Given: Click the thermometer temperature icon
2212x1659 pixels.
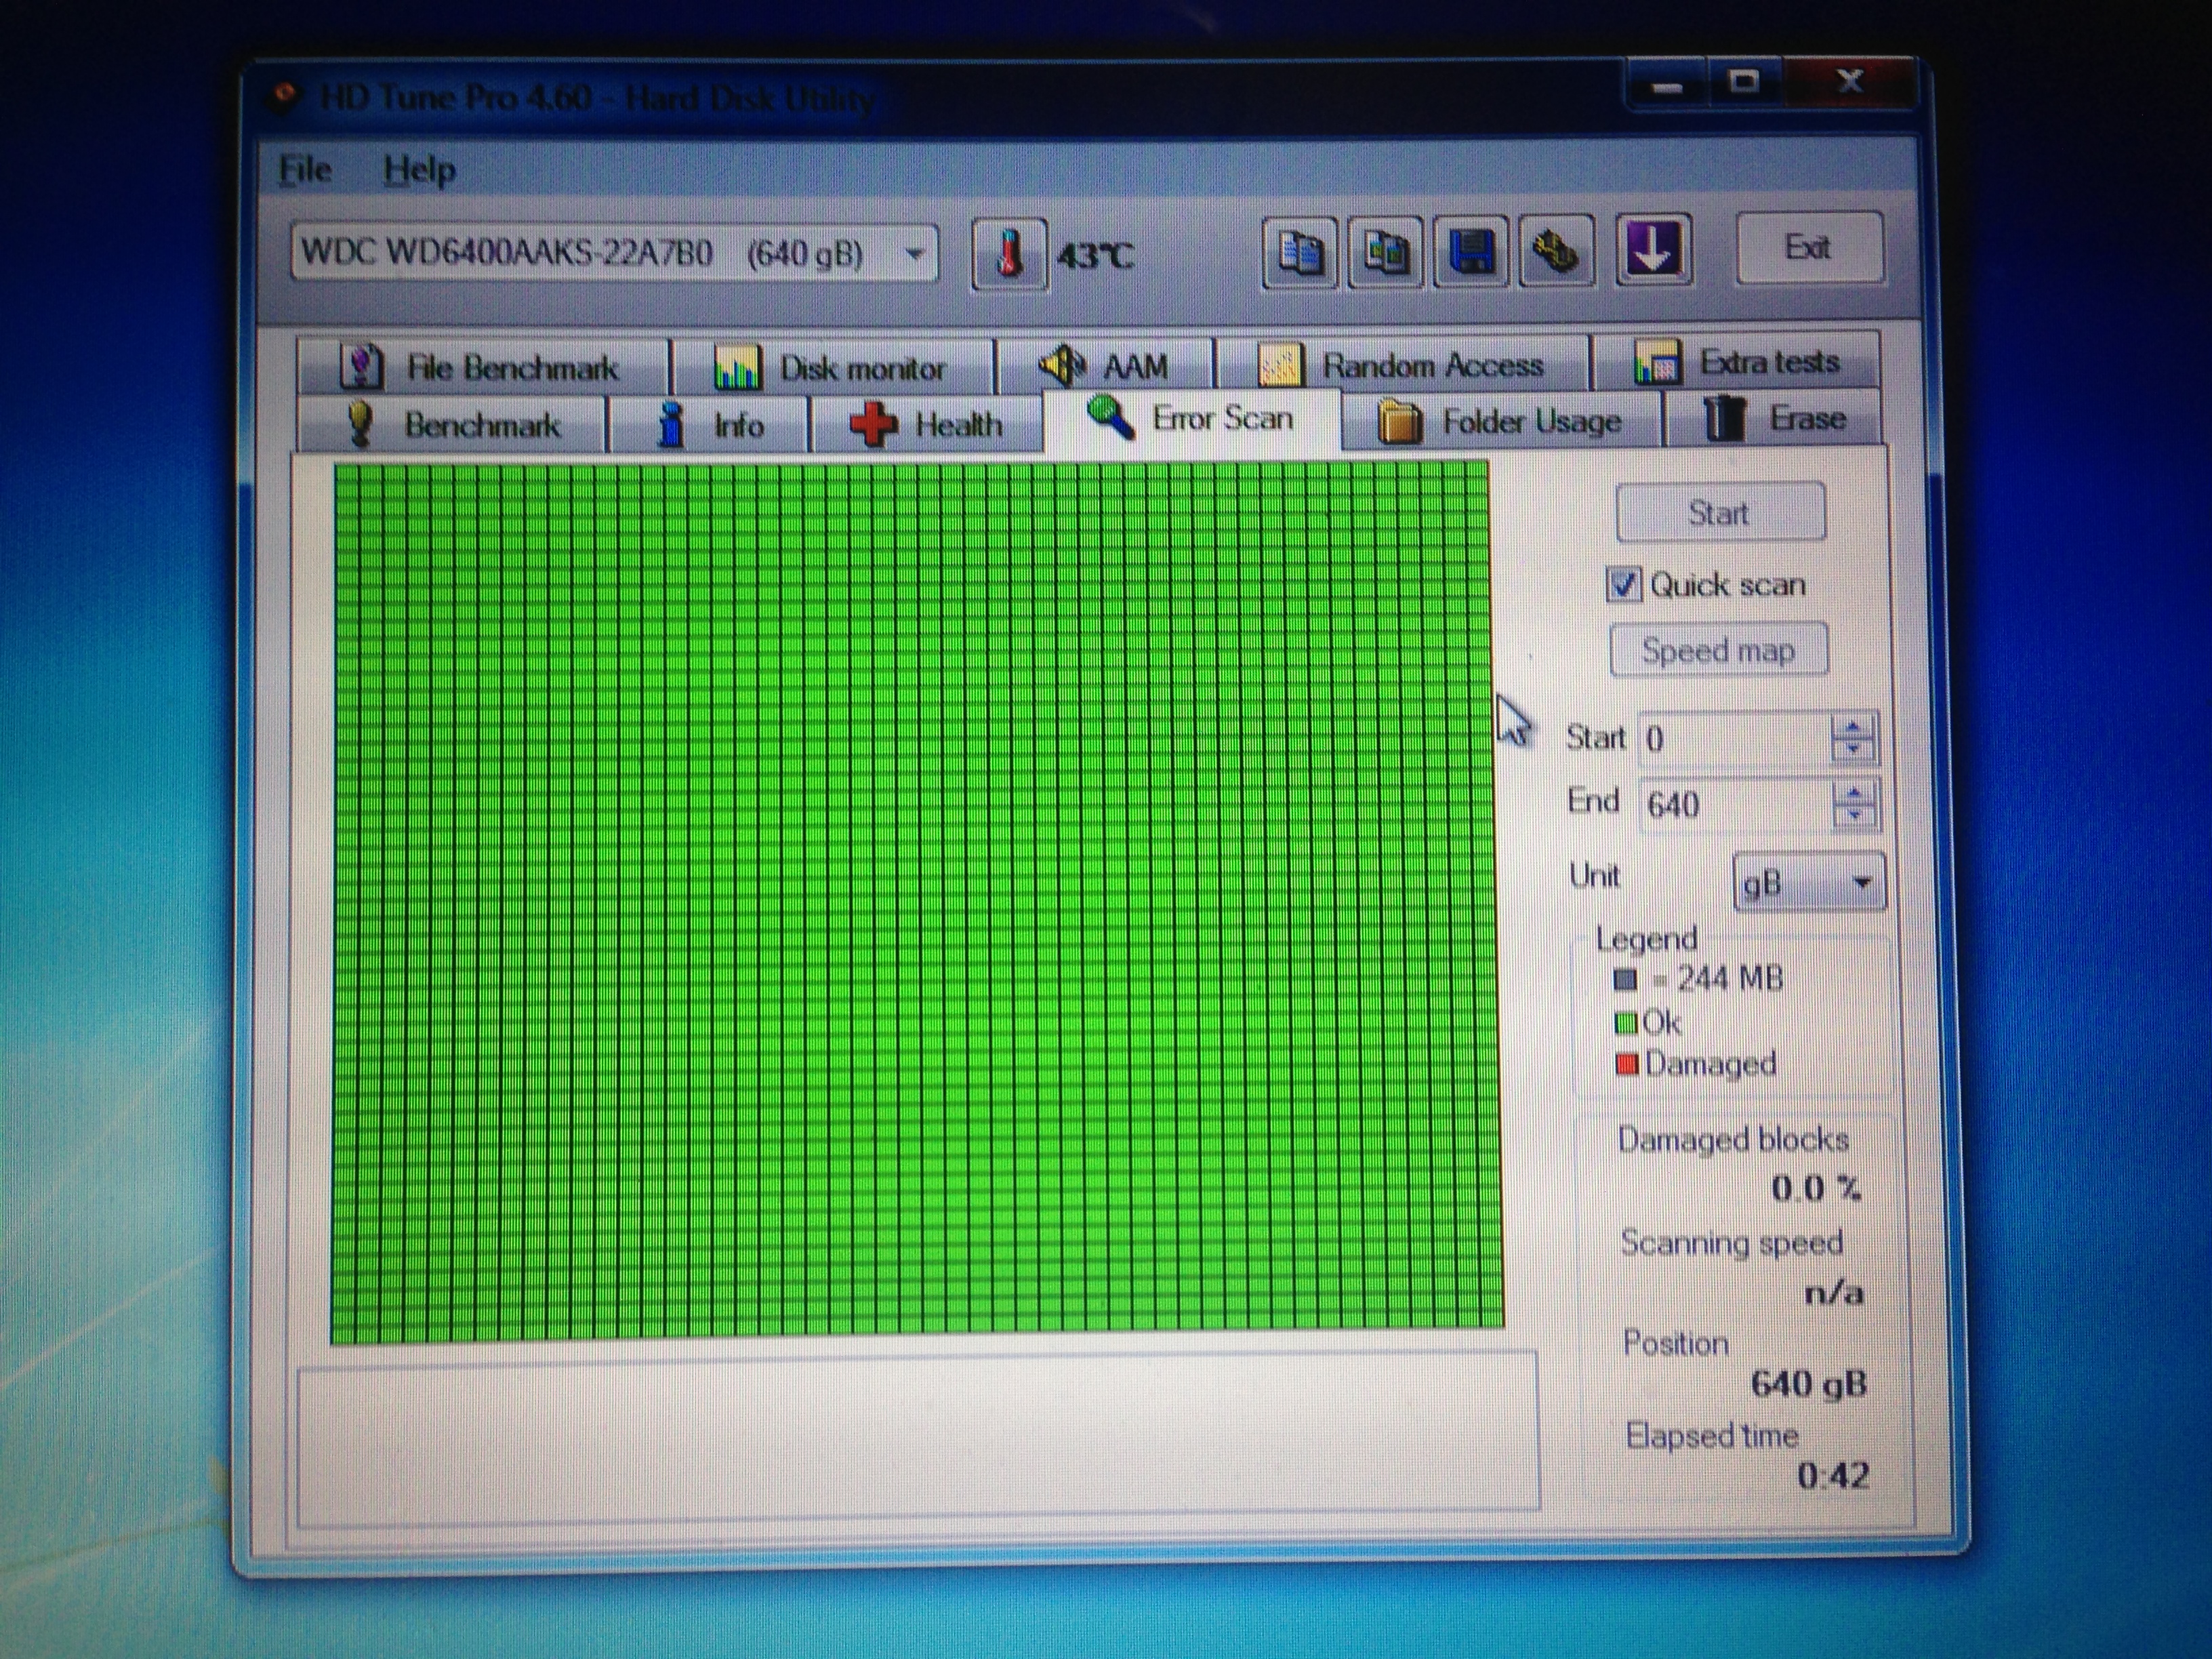Looking at the screenshot, I should coord(1010,254).
